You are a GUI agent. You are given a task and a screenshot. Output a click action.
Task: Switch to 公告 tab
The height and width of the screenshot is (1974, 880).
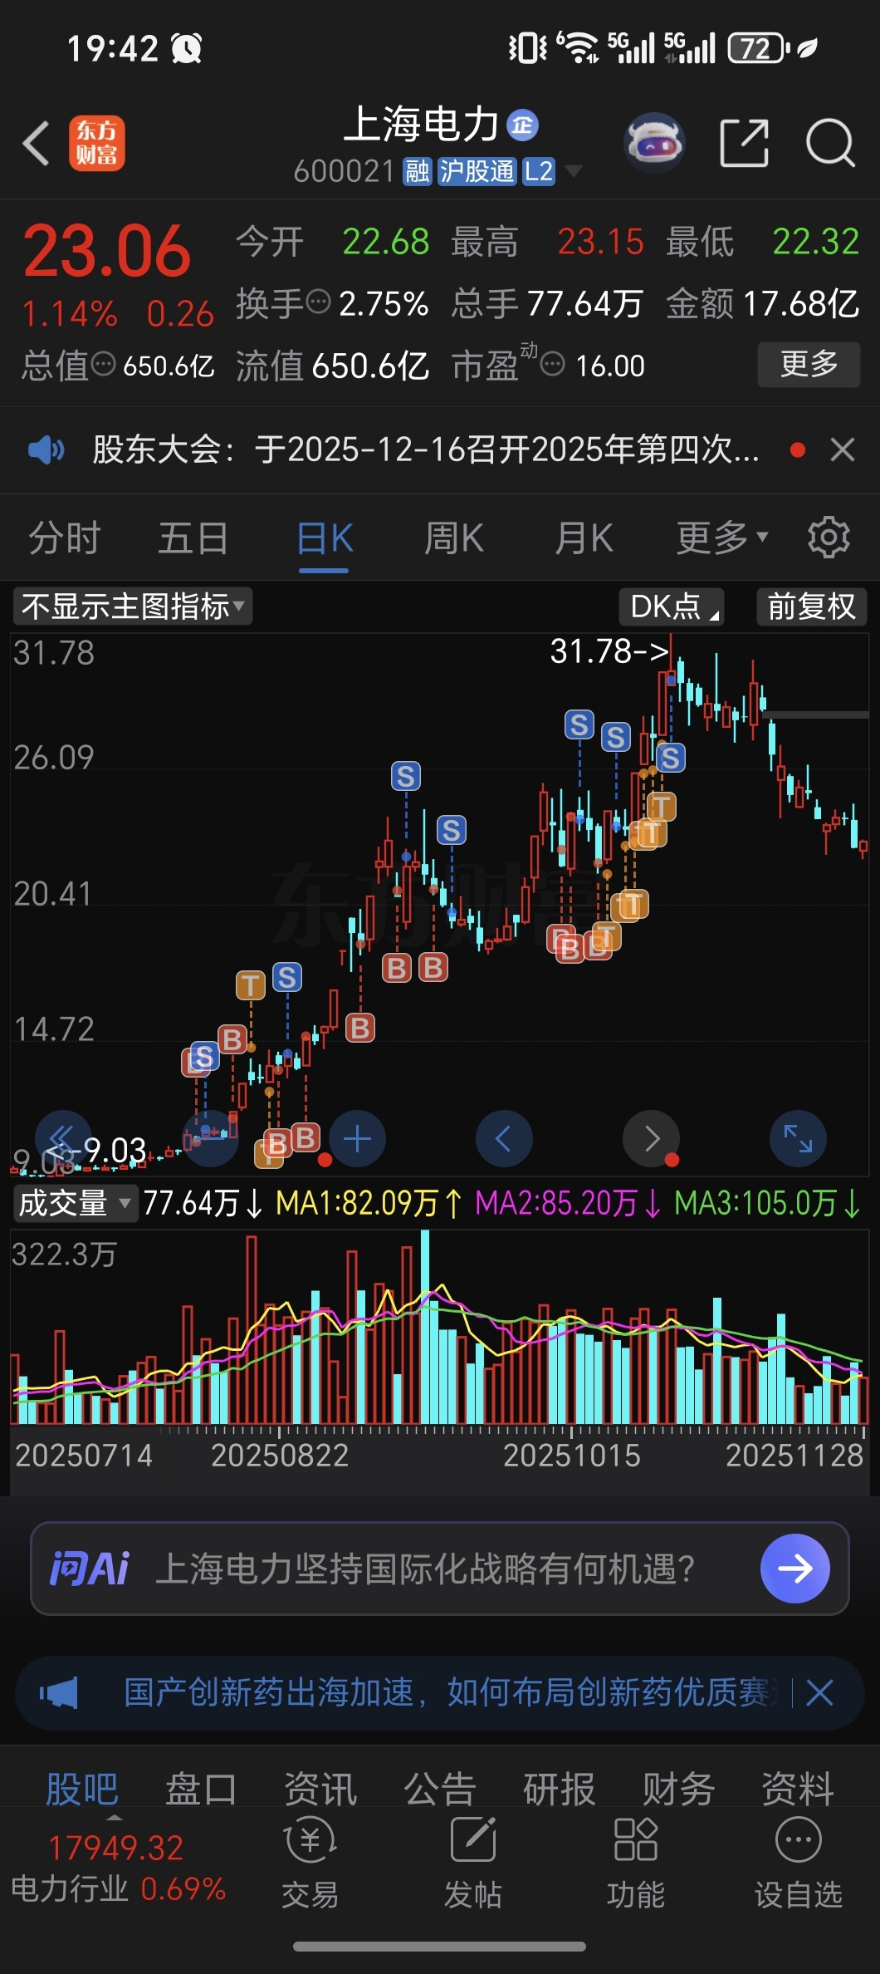click(440, 1788)
